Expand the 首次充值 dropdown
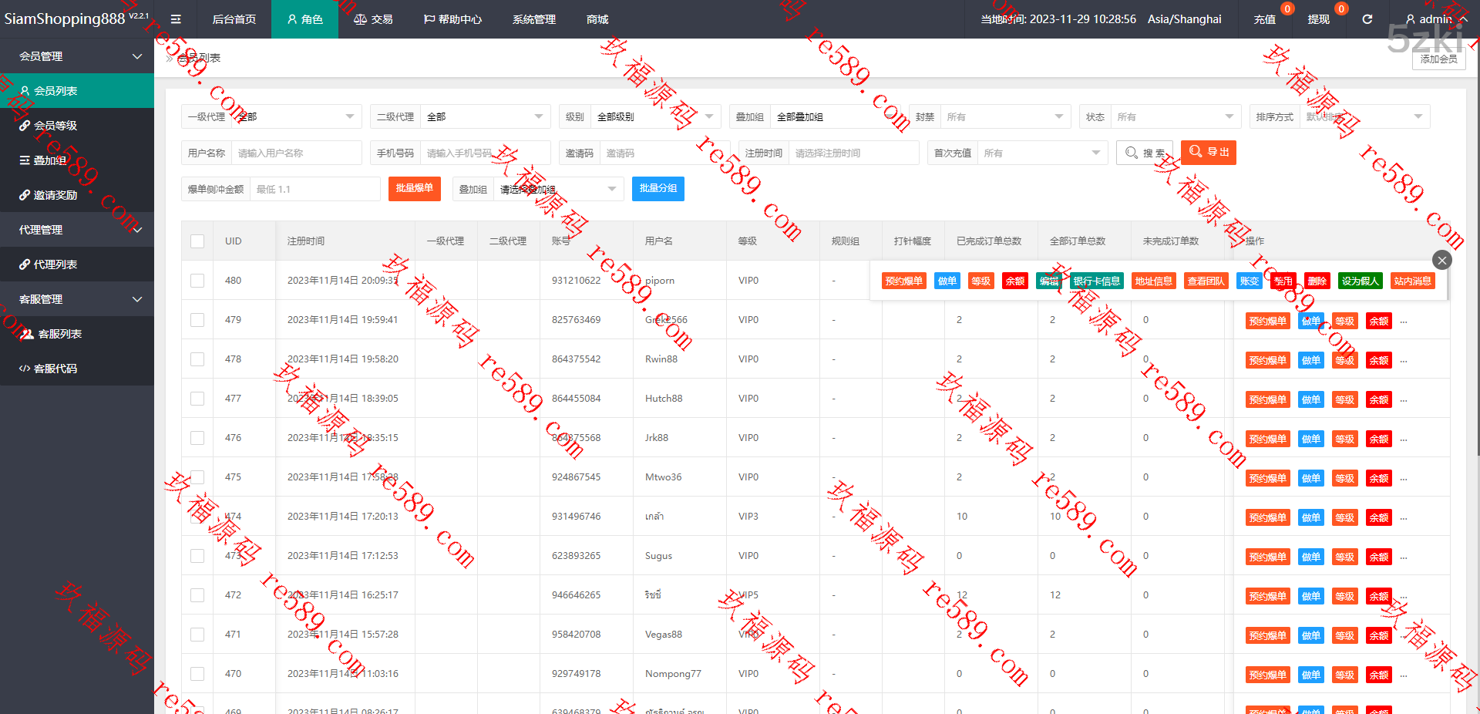The height and width of the screenshot is (714, 1480). click(x=1041, y=153)
